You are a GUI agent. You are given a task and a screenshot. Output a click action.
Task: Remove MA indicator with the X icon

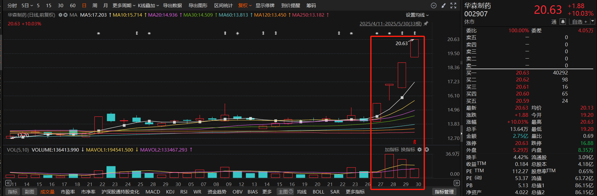coord(65,15)
